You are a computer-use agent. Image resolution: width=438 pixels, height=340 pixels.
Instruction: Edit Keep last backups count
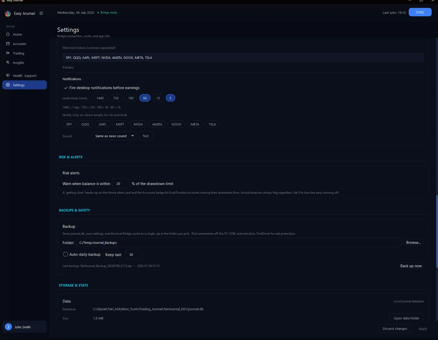(x=134, y=255)
